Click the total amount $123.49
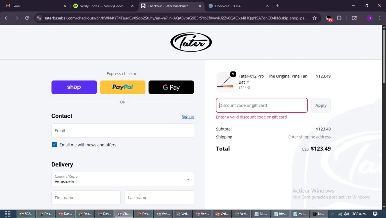Screen dimensions: 386x218 321,149
